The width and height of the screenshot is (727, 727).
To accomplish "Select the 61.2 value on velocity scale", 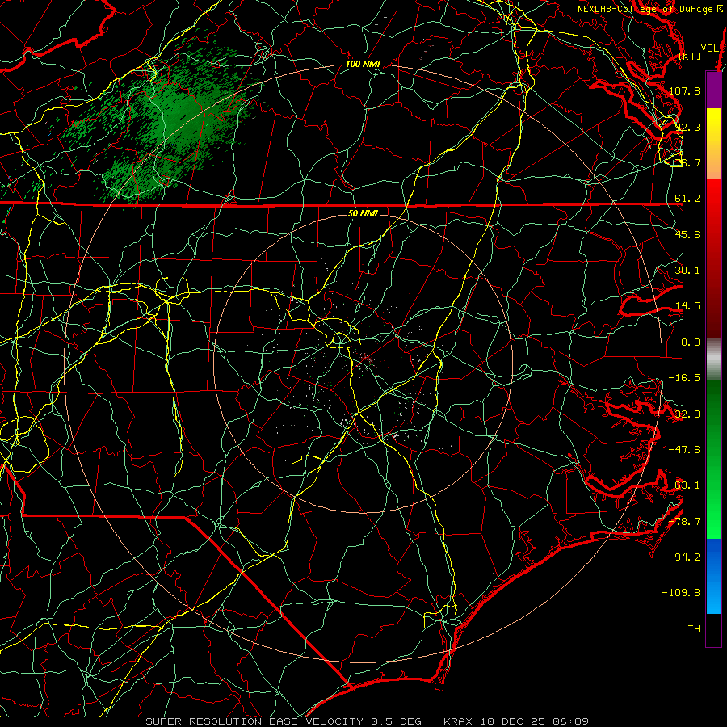I will pyautogui.click(x=687, y=199).
